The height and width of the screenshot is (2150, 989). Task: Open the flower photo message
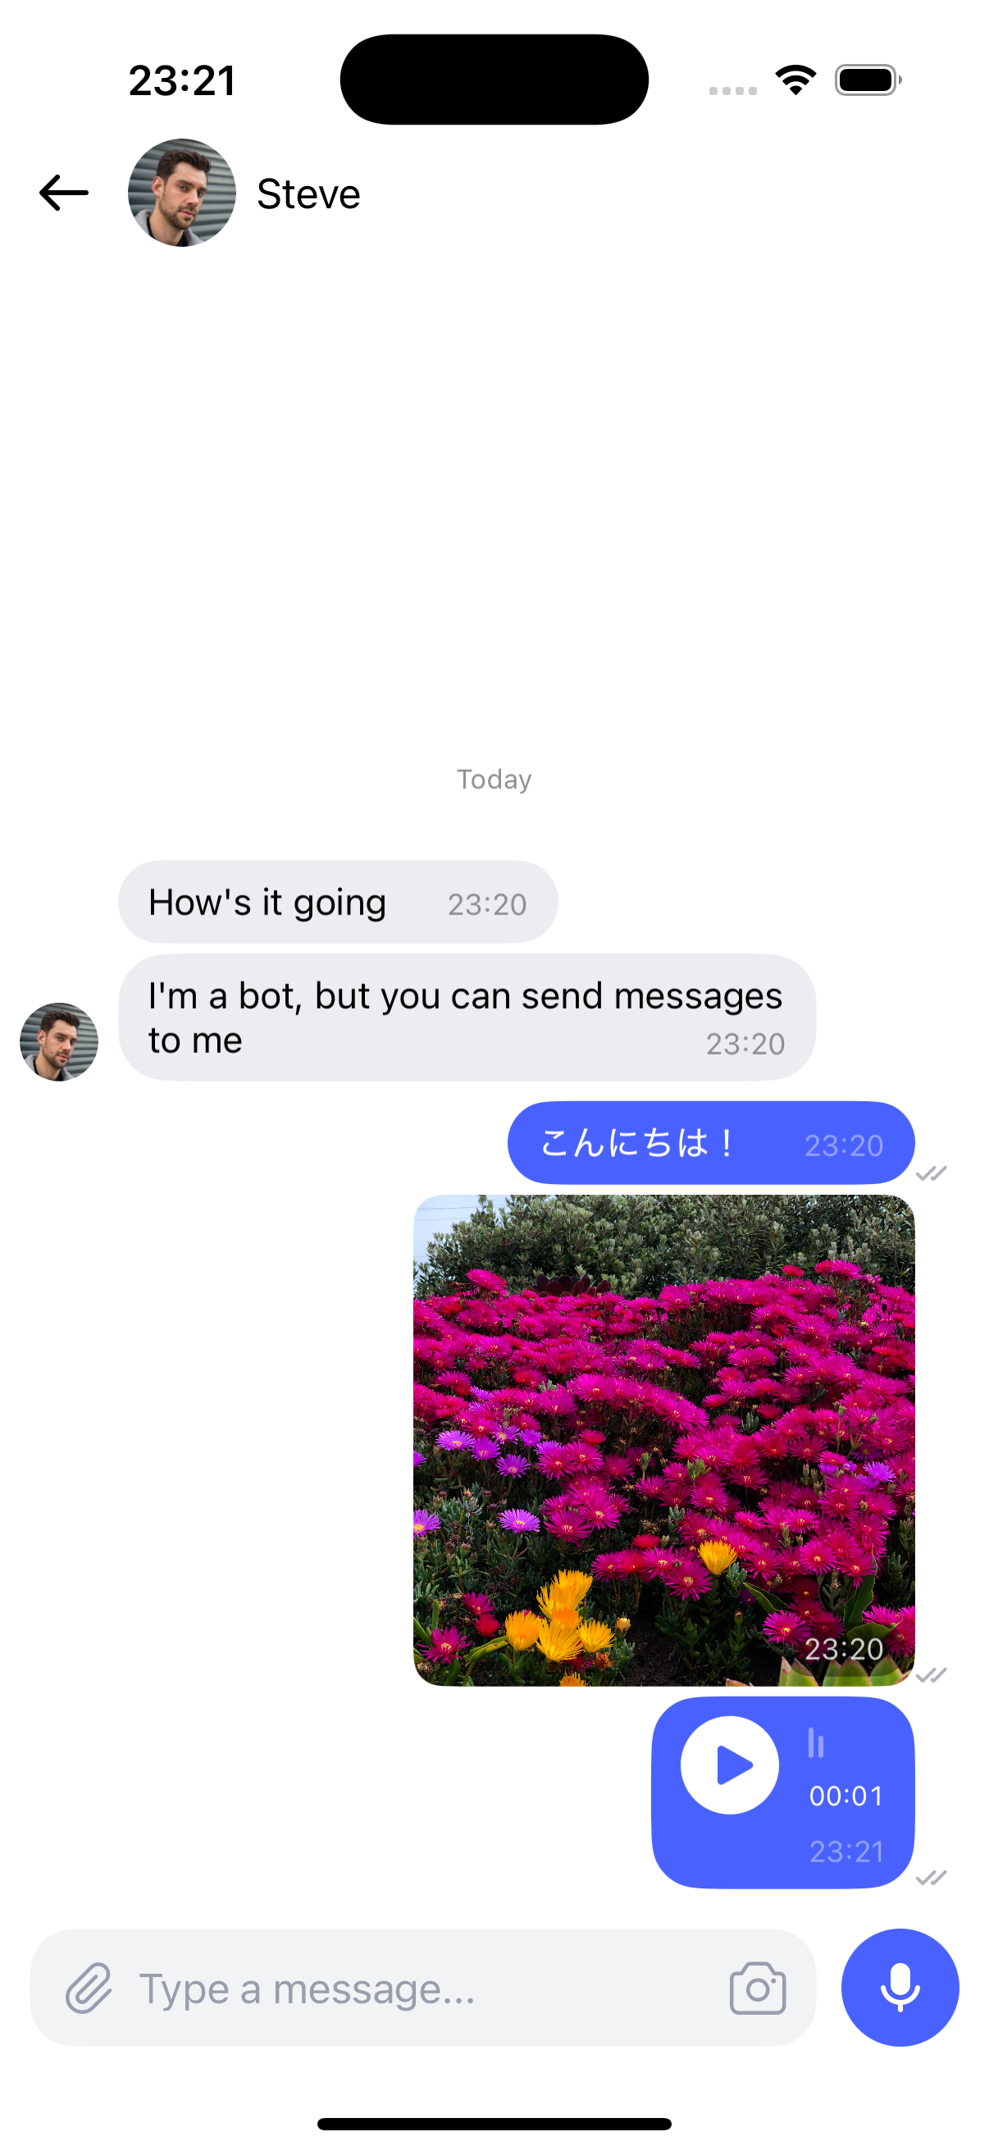pyautogui.click(x=664, y=1441)
